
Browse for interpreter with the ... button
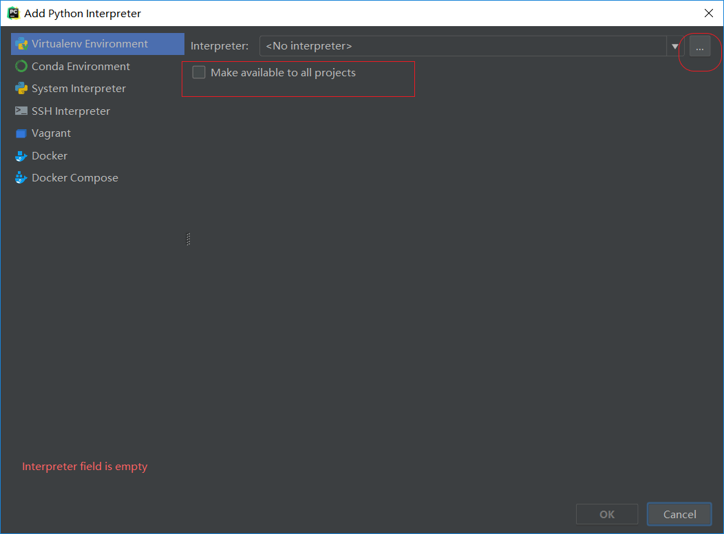(x=700, y=47)
